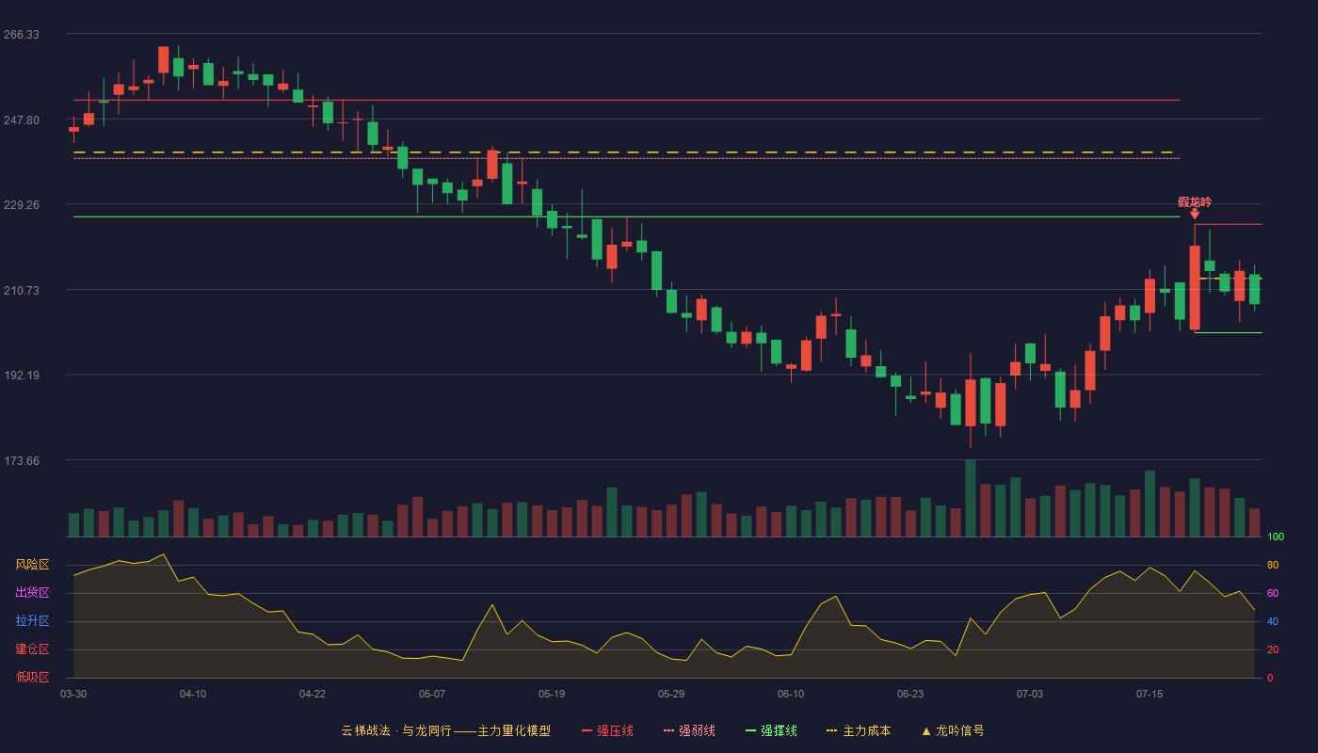Click the 210.73 price axis label

click(22, 291)
